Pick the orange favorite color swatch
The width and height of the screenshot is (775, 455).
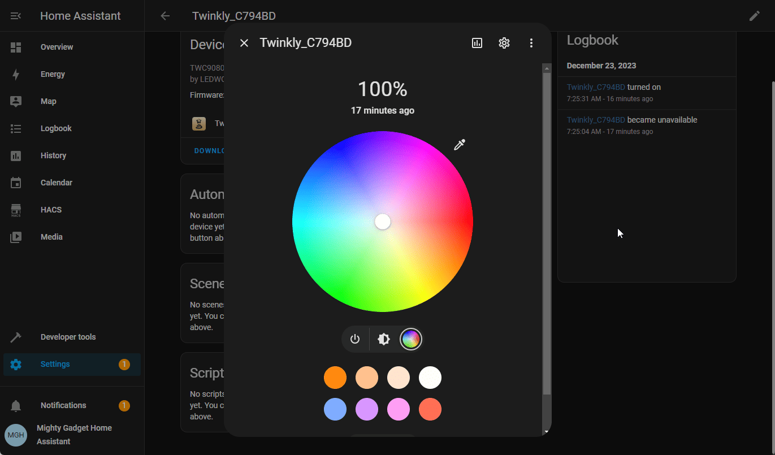point(335,378)
